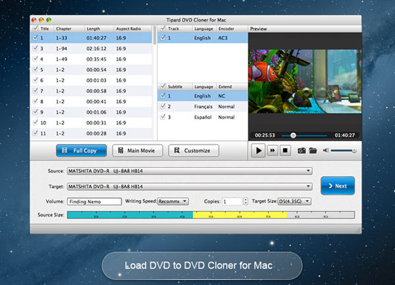Toggle the Track header checkbox
The width and height of the screenshot is (395, 285).
pos(163,28)
